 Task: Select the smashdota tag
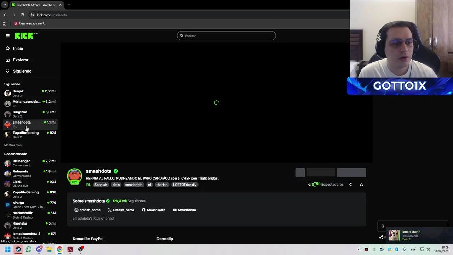[134, 185]
